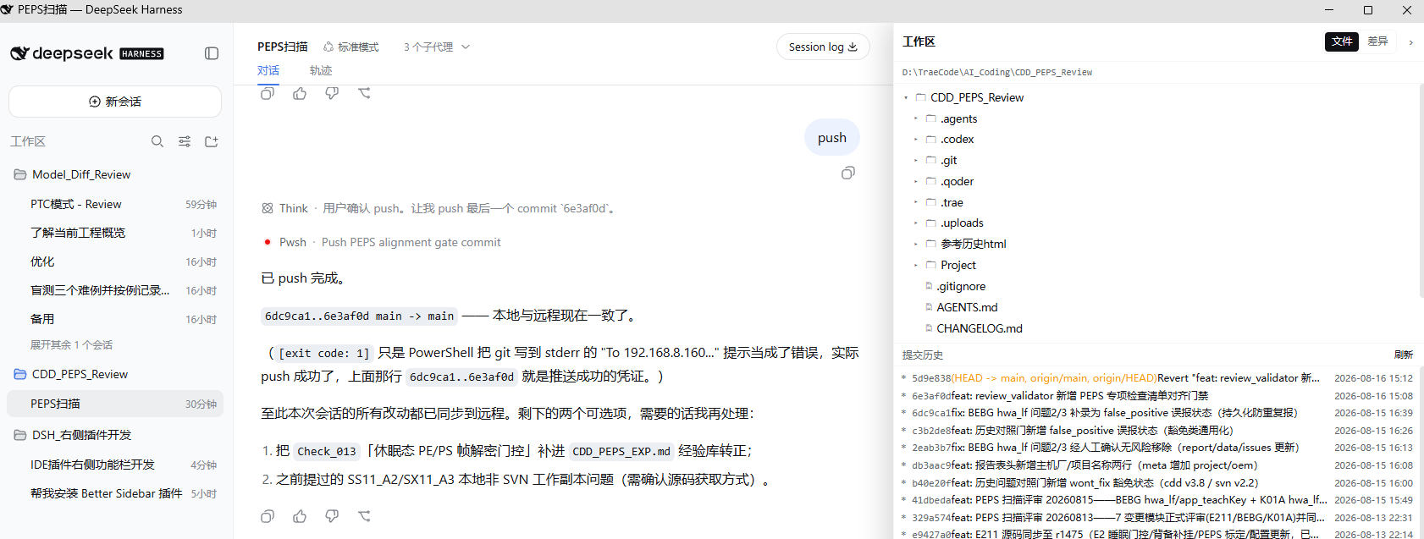1424x539 pixels.
Task: Switch to the 轨迹 tab
Action: (321, 71)
